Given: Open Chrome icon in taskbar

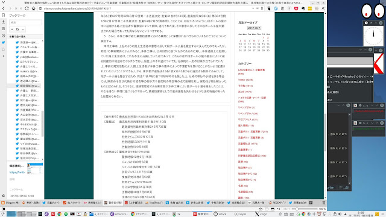Looking at the screenshot, I should click(x=59, y=214).
